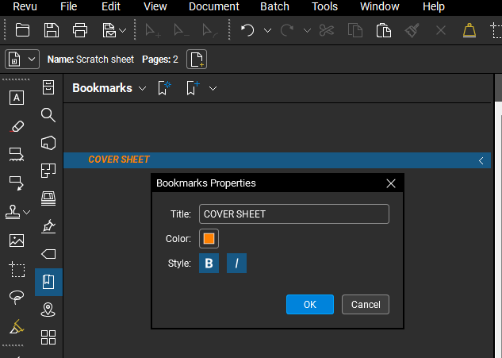Viewport: 502px width, 358px height.
Task: Click the Paste clipboard icon
Action: coord(384,30)
